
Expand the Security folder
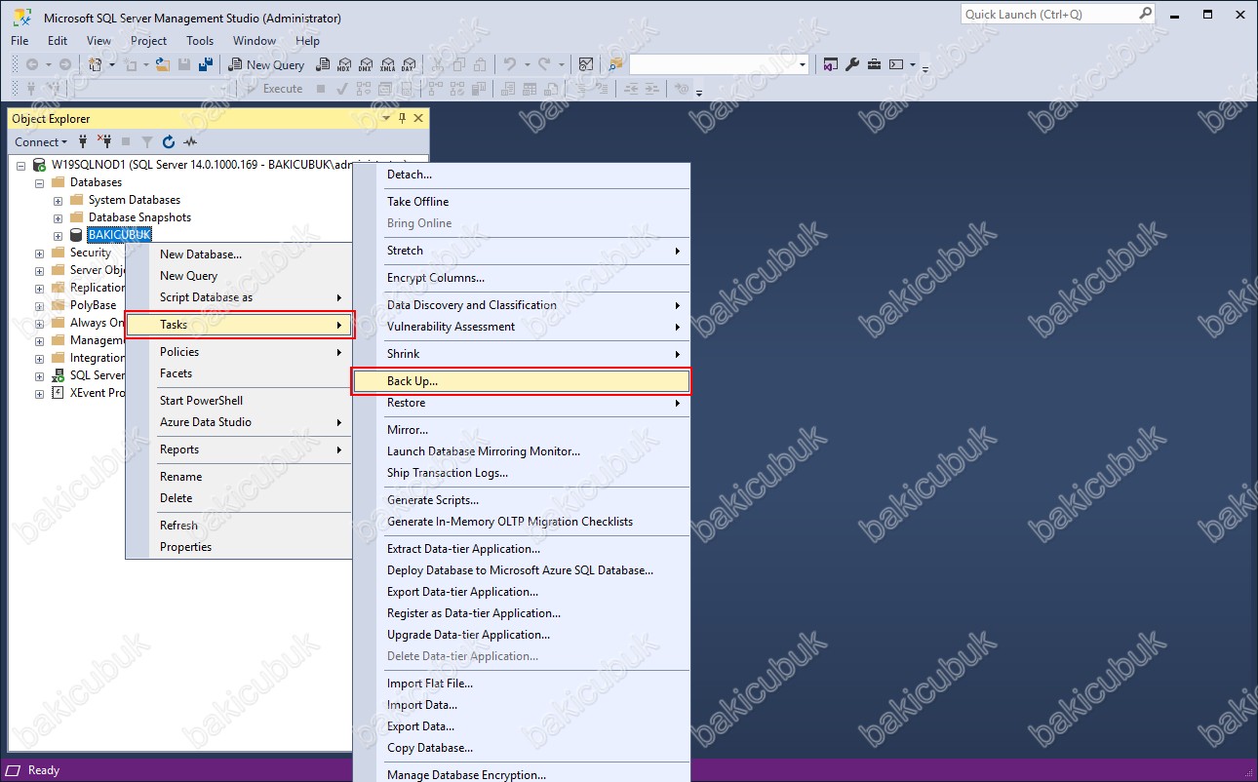(x=39, y=253)
